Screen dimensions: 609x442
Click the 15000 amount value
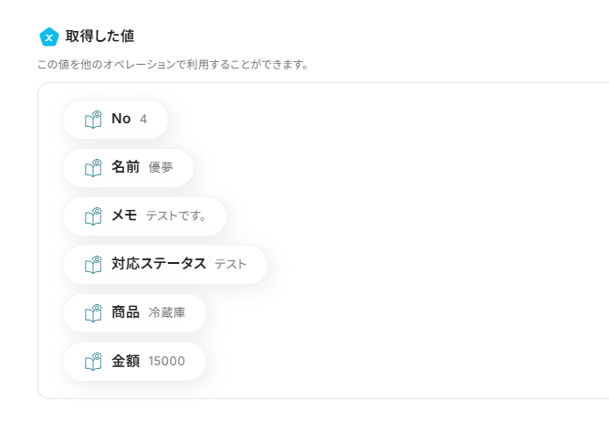click(166, 362)
